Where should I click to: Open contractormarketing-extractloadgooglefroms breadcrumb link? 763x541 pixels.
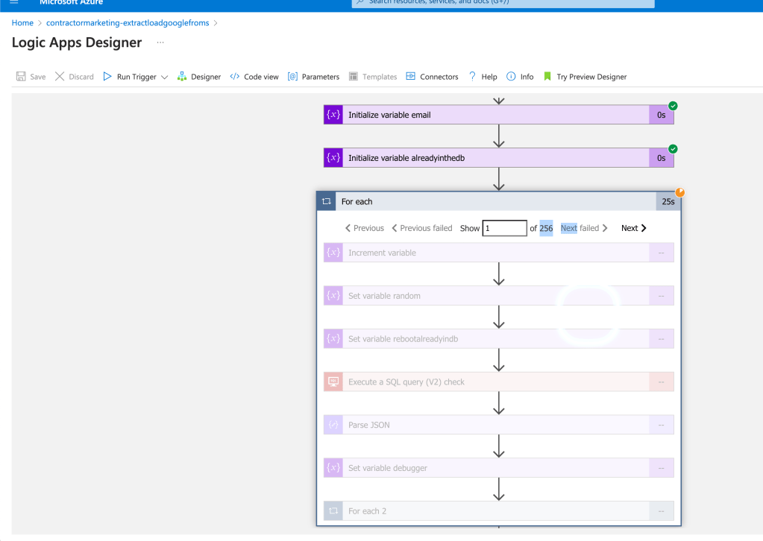(x=128, y=23)
